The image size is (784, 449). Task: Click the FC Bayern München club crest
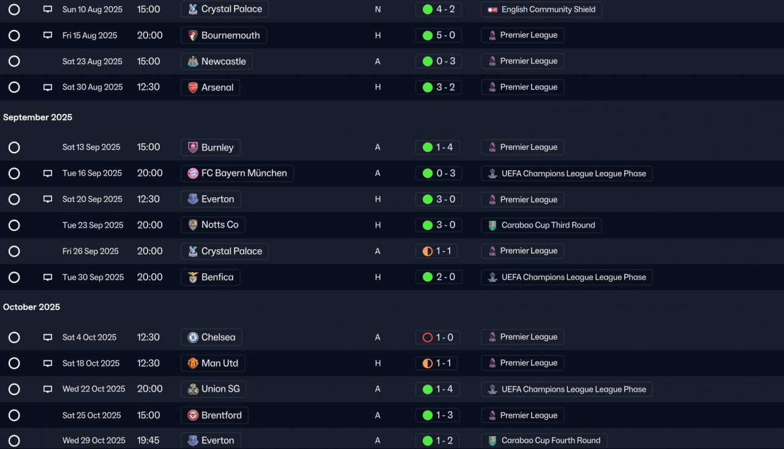[193, 173]
